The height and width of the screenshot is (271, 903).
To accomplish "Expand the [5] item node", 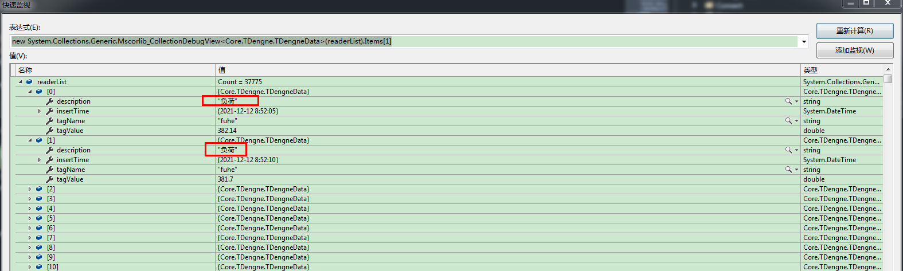I will pos(30,218).
